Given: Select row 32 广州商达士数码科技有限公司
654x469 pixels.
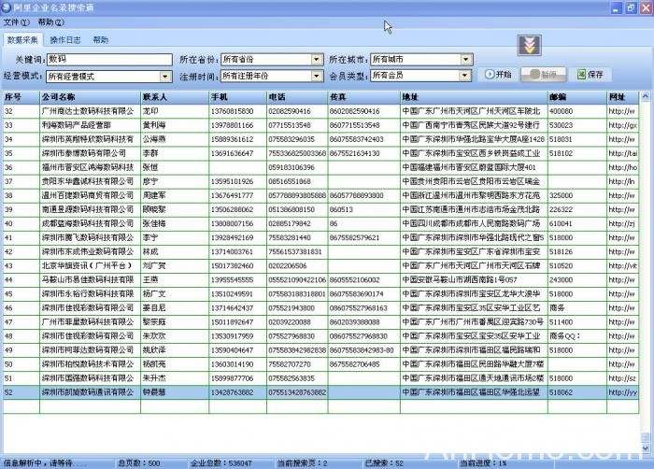Looking at the screenshot, I should click(89, 110).
